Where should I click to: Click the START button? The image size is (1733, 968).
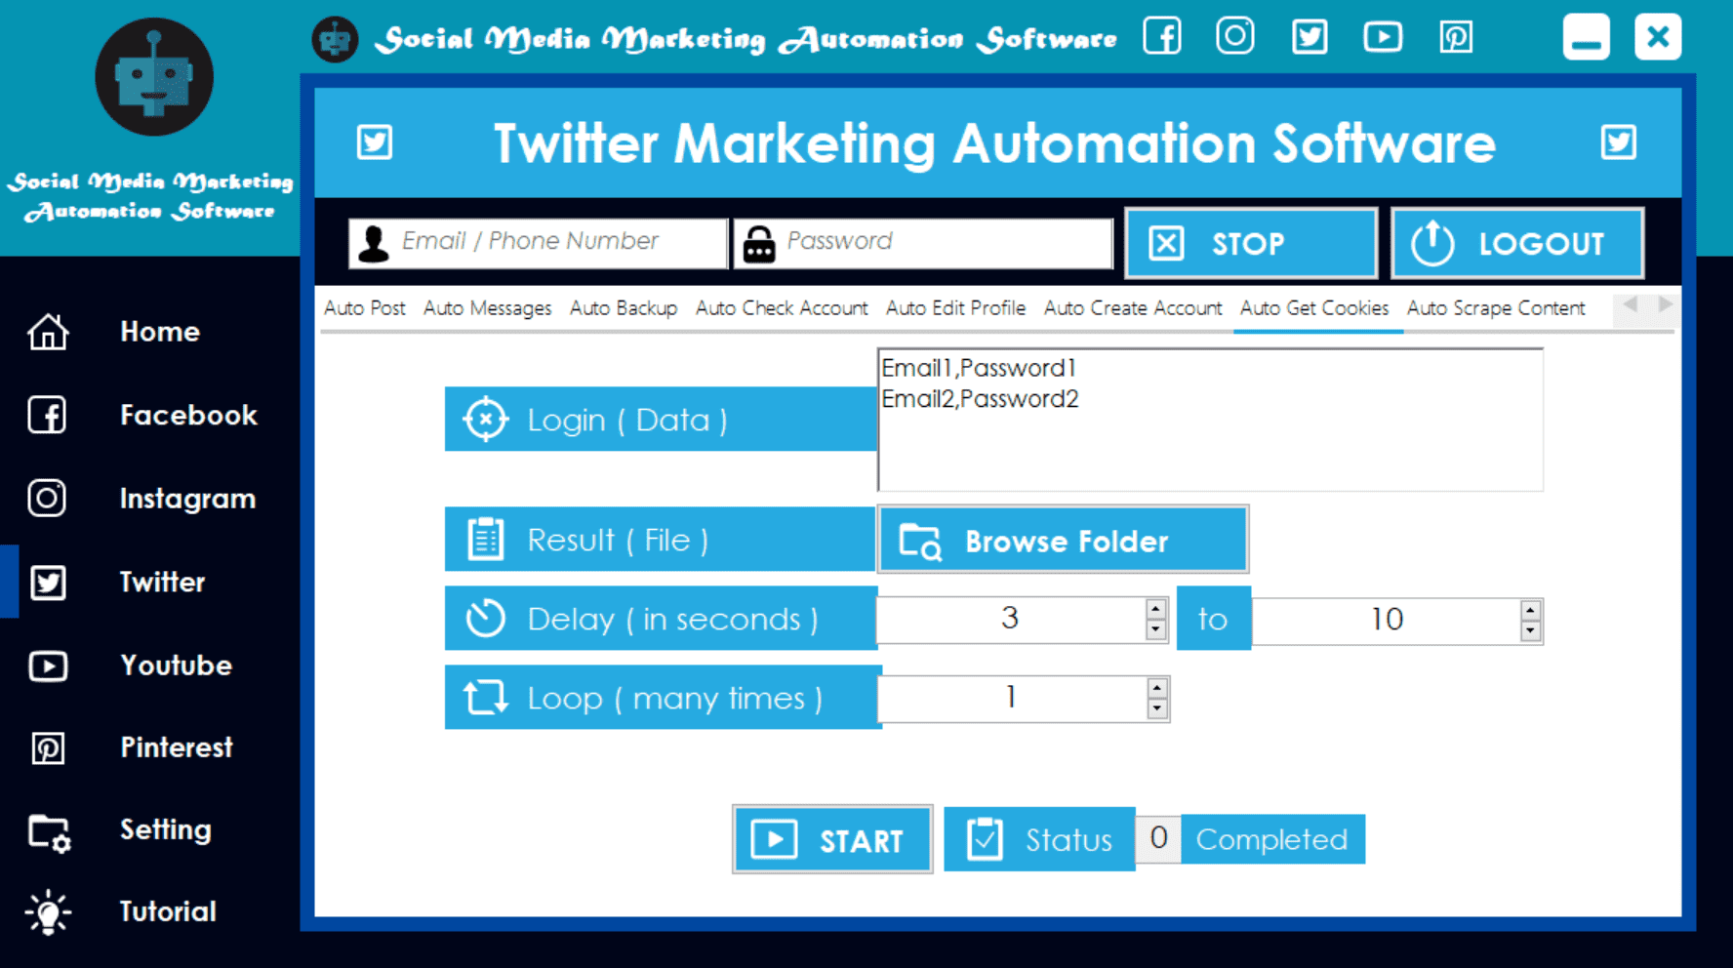pyautogui.click(x=832, y=839)
